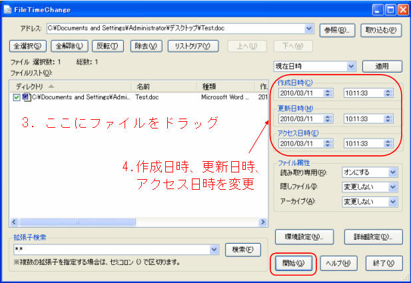The image size is (411, 283).
Task: Sort by the ディレクトリ column header
Action: (70, 87)
